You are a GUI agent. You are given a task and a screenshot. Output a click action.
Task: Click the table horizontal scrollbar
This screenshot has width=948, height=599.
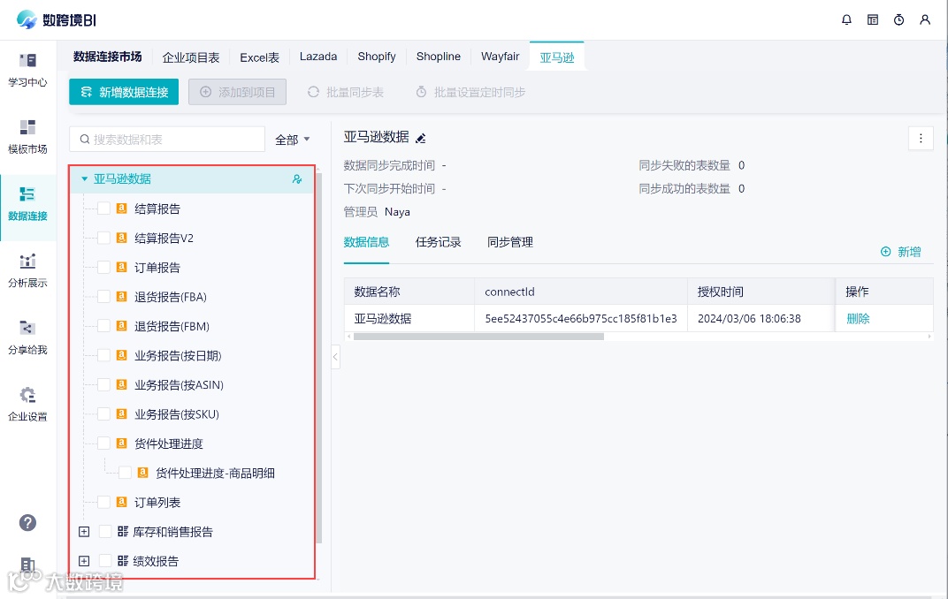point(478,337)
